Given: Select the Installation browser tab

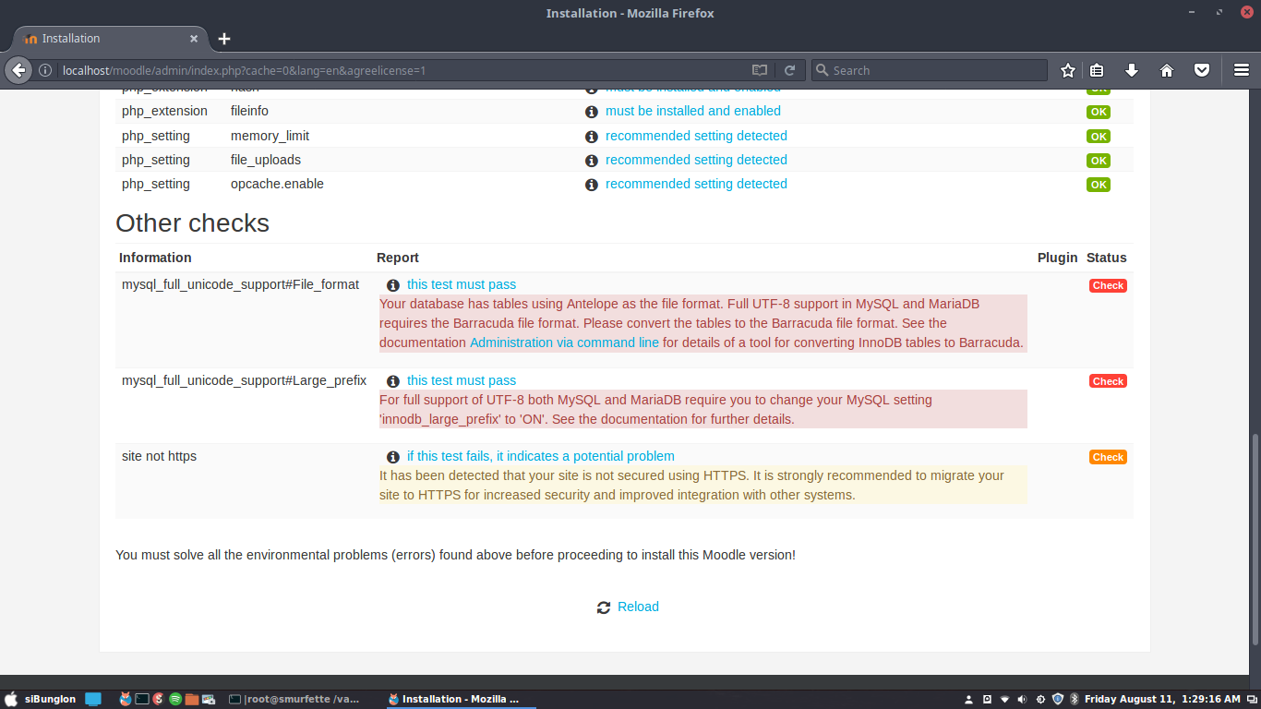Looking at the screenshot, I should 111,39.
